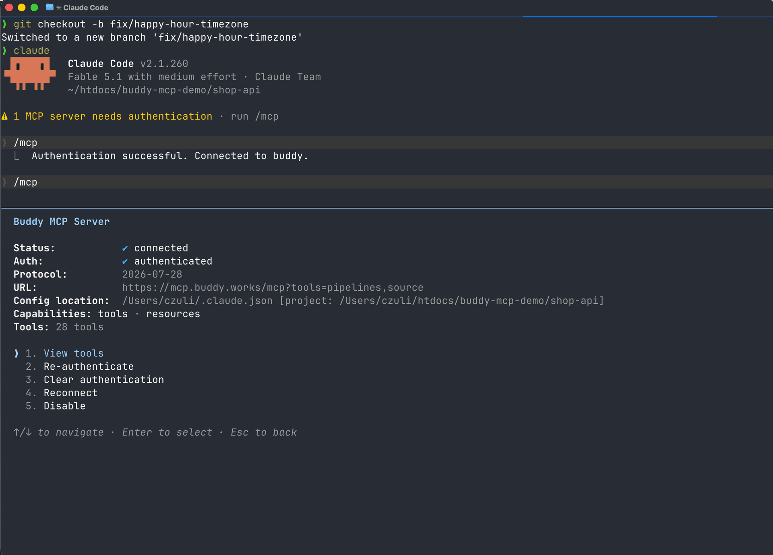The image size is (773, 555).
Task: Click the MCP server needs authentication warning
Action: [x=113, y=116]
